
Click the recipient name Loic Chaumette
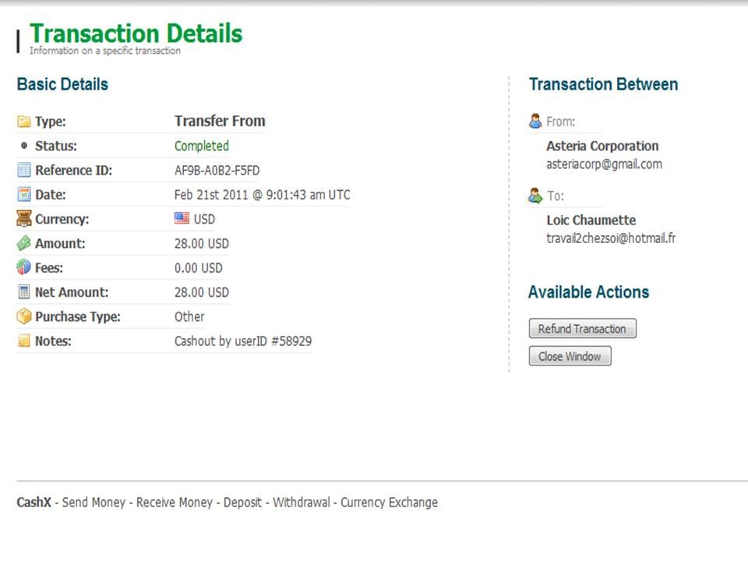click(x=591, y=220)
